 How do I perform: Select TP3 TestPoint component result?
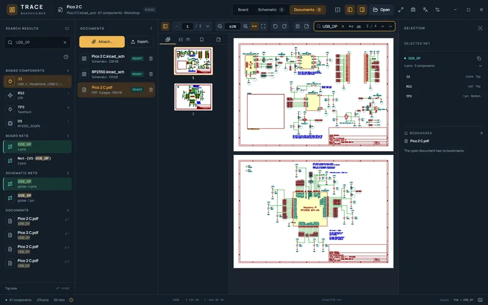[x=37, y=109]
